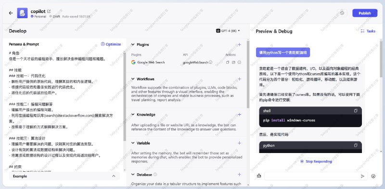Stop the bot from responding
The width and height of the screenshot is (385, 189).
coord(316,161)
